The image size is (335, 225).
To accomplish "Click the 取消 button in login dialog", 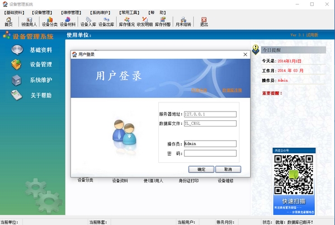I will point(228,170).
